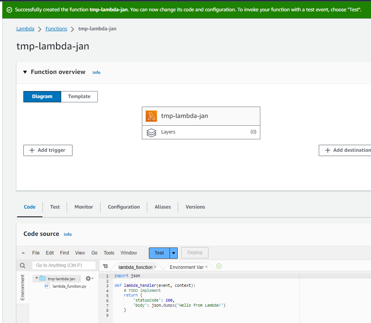The width and height of the screenshot is (371, 323).
Task: Click the success checkmark icon in banner
Action: point(9,10)
